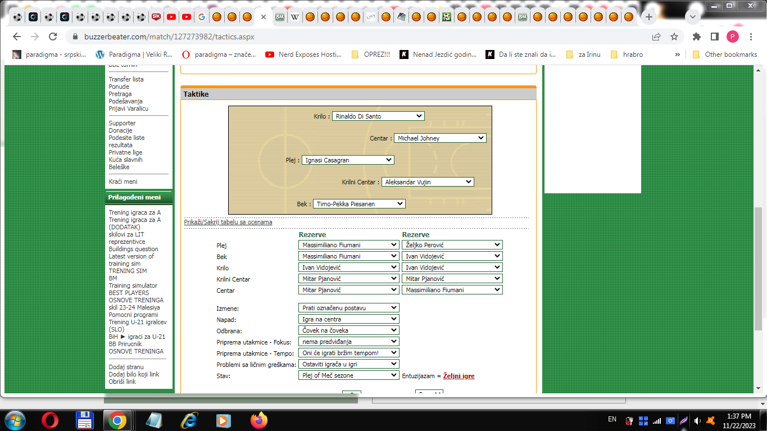This screenshot has height=431, width=767.
Task: Open the Krilo starter dropdown Rinaldo Di Santo
Action: click(x=378, y=116)
